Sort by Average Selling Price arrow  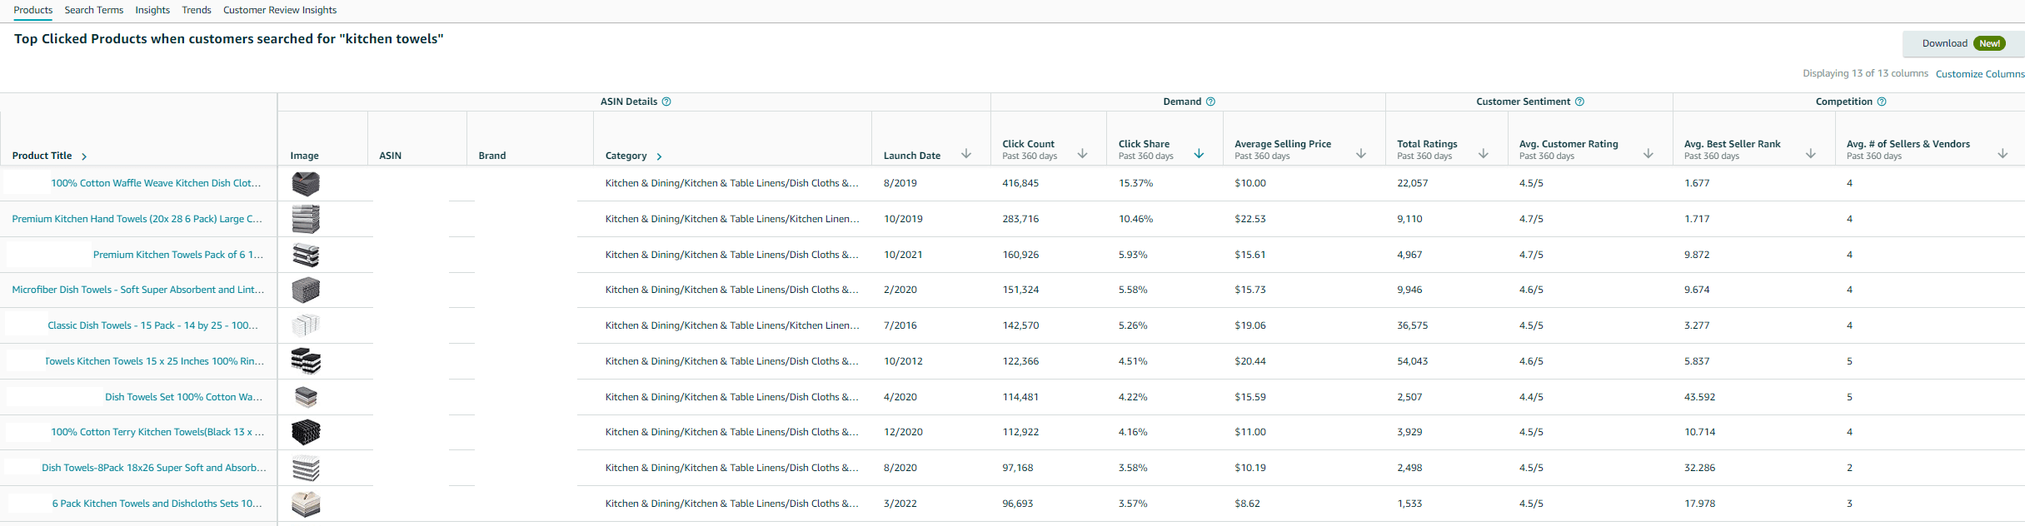coord(1361,154)
